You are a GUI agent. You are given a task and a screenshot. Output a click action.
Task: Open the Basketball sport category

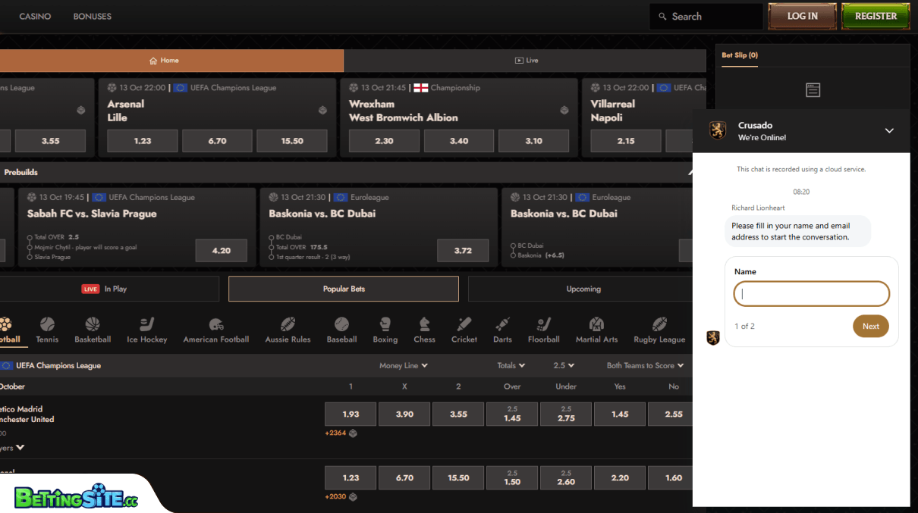tap(93, 330)
